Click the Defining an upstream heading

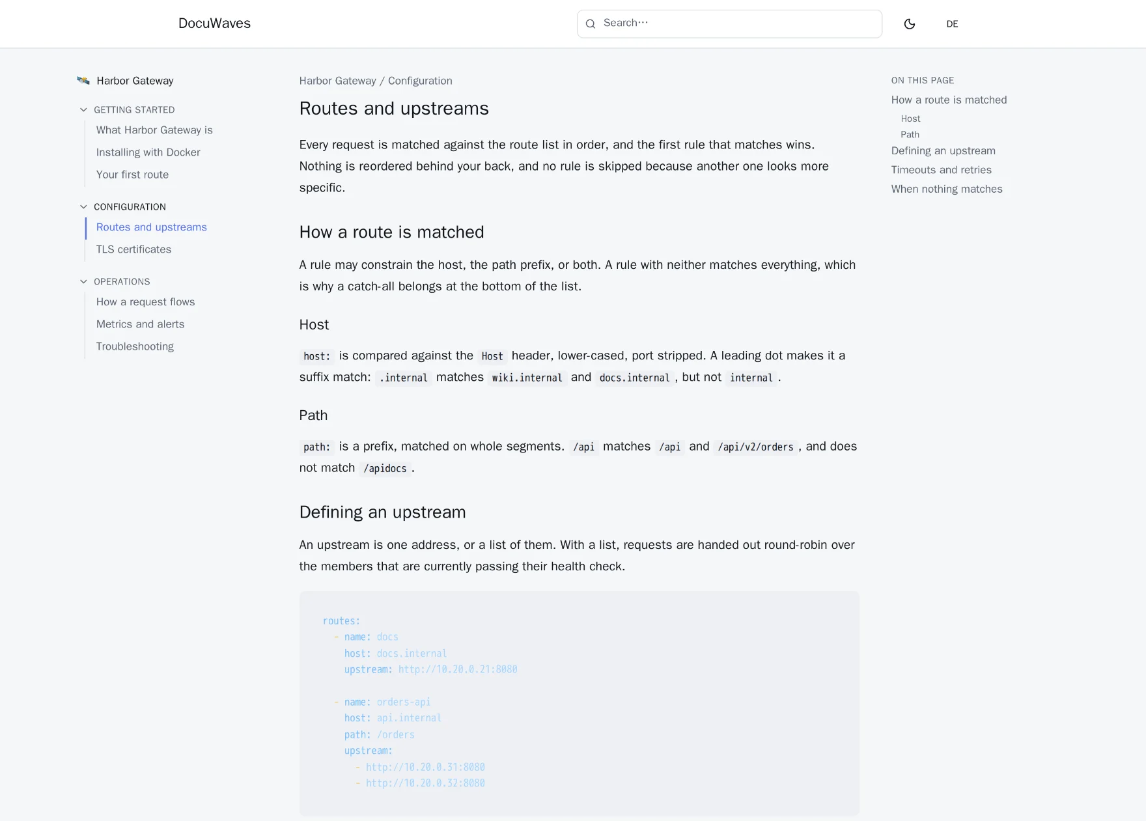coord(382,512)
